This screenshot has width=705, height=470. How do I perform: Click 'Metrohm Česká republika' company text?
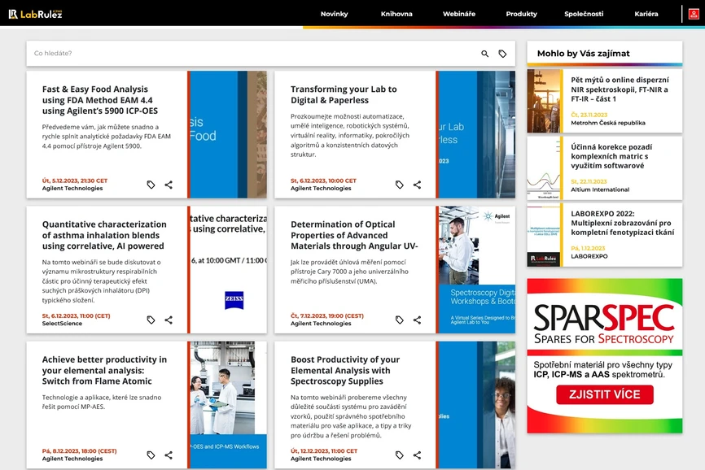(608, 123)
